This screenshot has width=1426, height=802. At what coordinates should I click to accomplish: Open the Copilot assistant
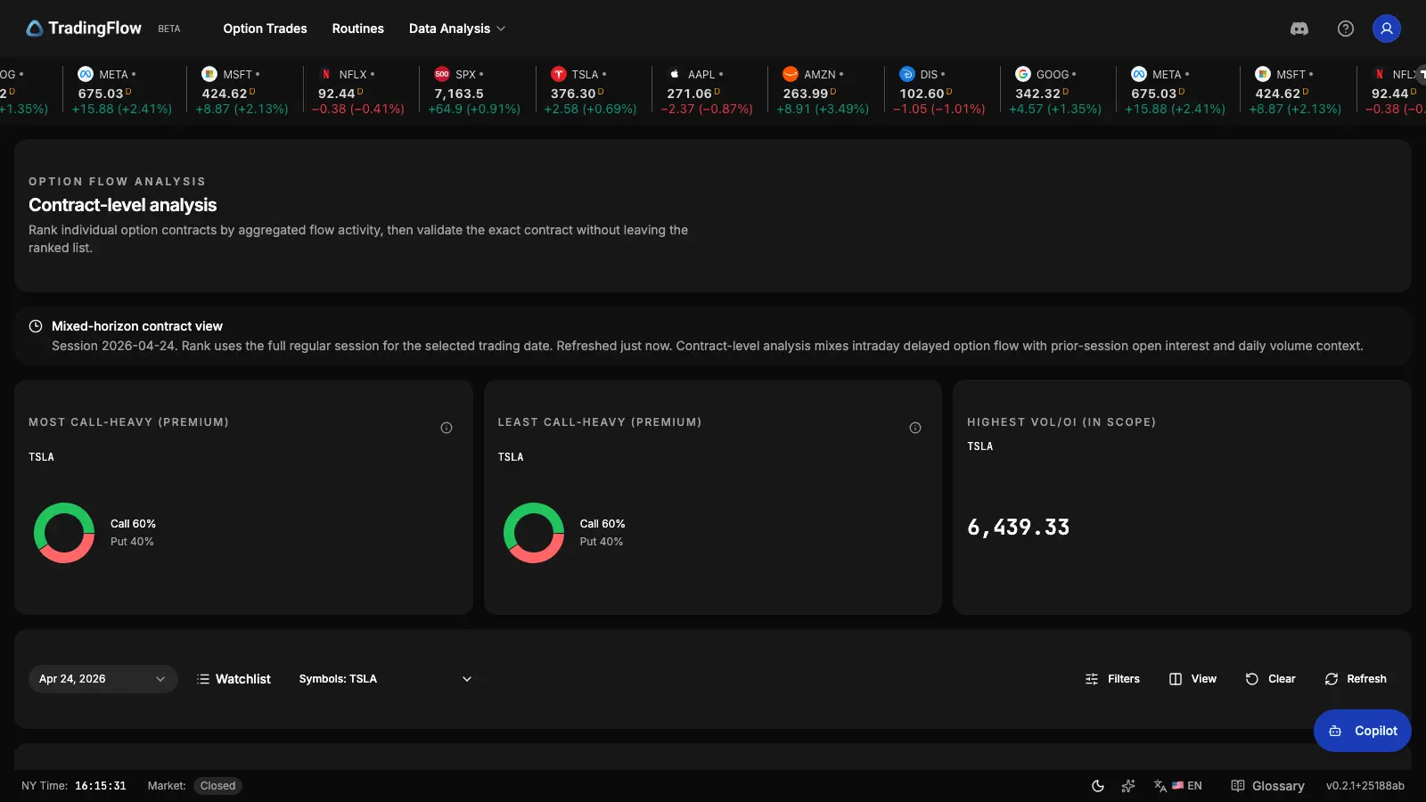pos(1362,730)
